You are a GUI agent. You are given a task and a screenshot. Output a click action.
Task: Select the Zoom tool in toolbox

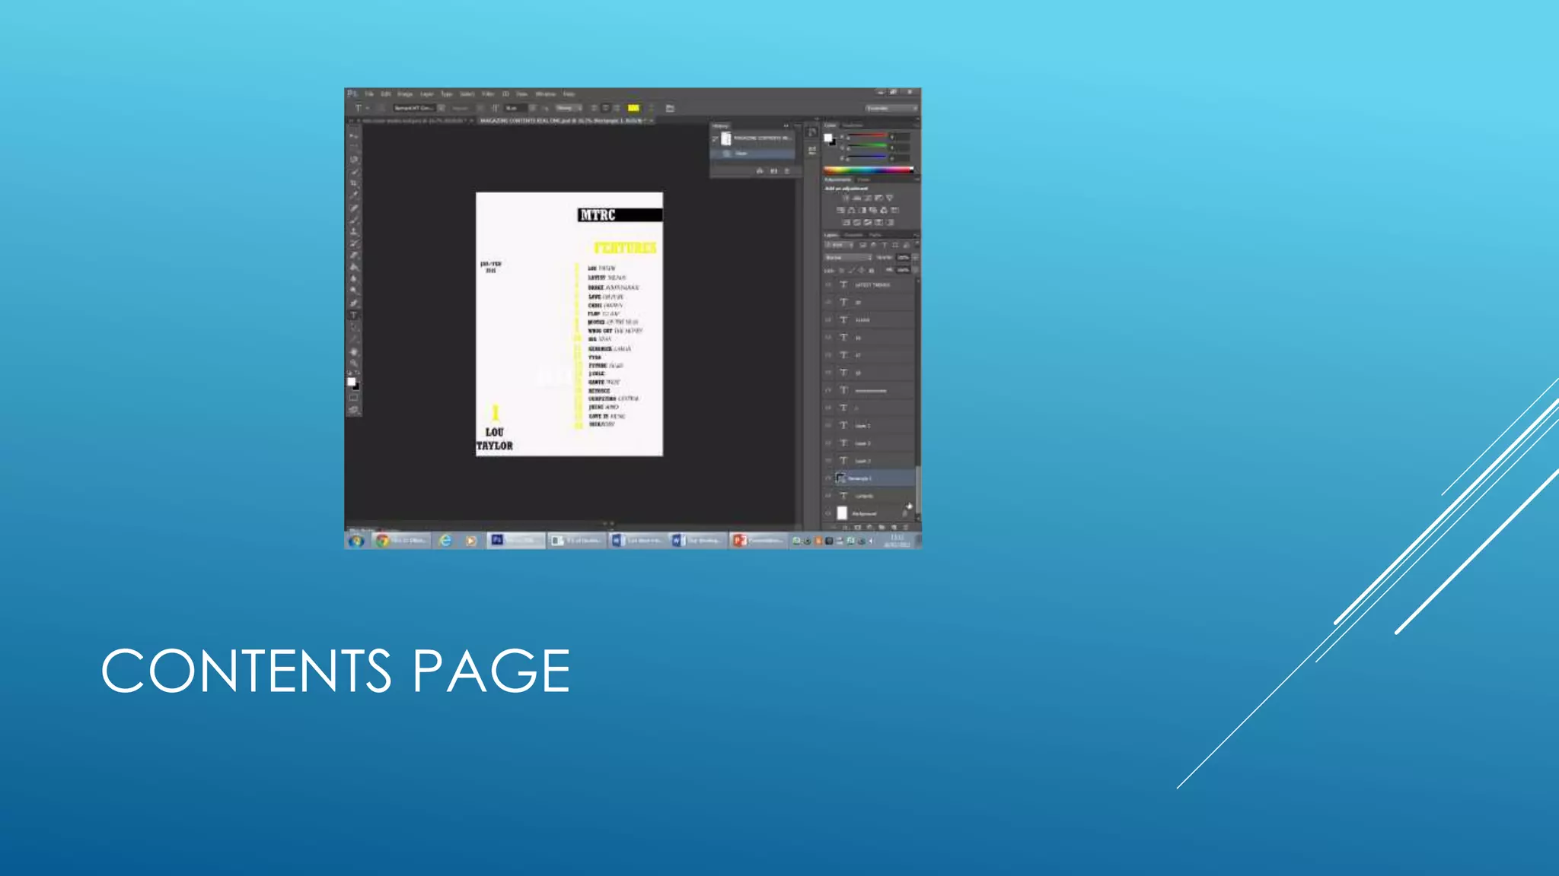tap(354, 364)
